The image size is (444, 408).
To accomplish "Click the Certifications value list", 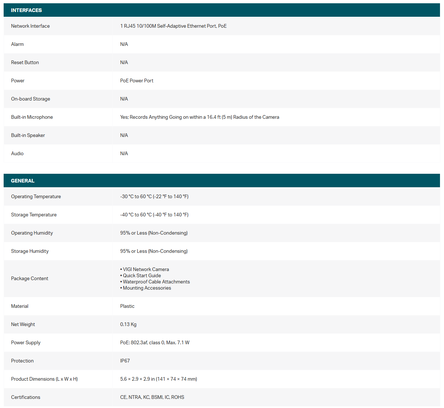I will pos(152,397).
